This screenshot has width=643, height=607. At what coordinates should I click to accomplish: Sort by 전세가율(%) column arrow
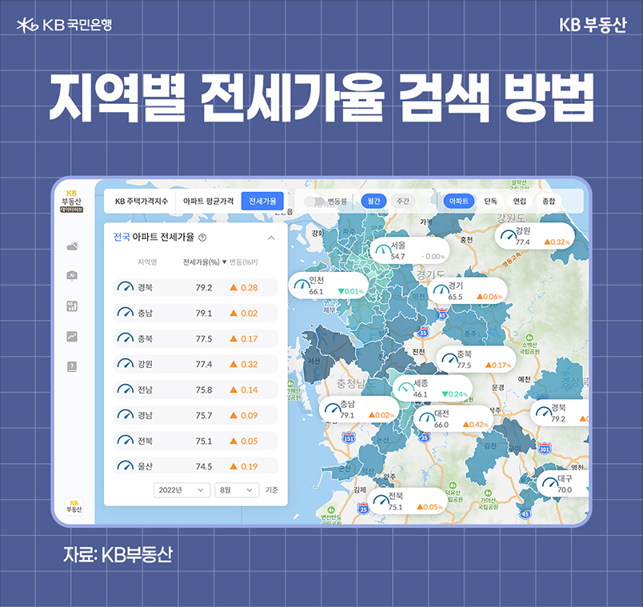(x=224, y=262)
